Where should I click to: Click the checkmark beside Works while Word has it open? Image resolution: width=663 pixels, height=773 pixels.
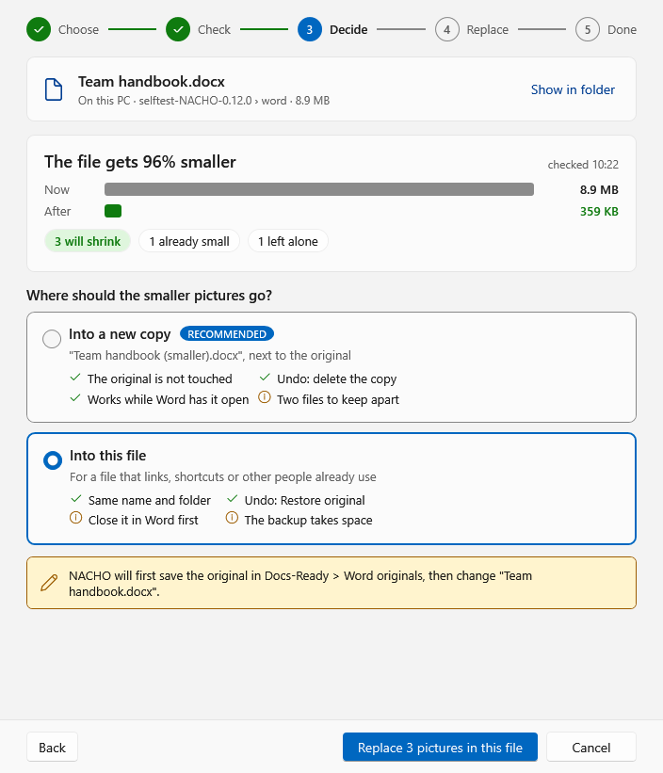tap(75, 398)
